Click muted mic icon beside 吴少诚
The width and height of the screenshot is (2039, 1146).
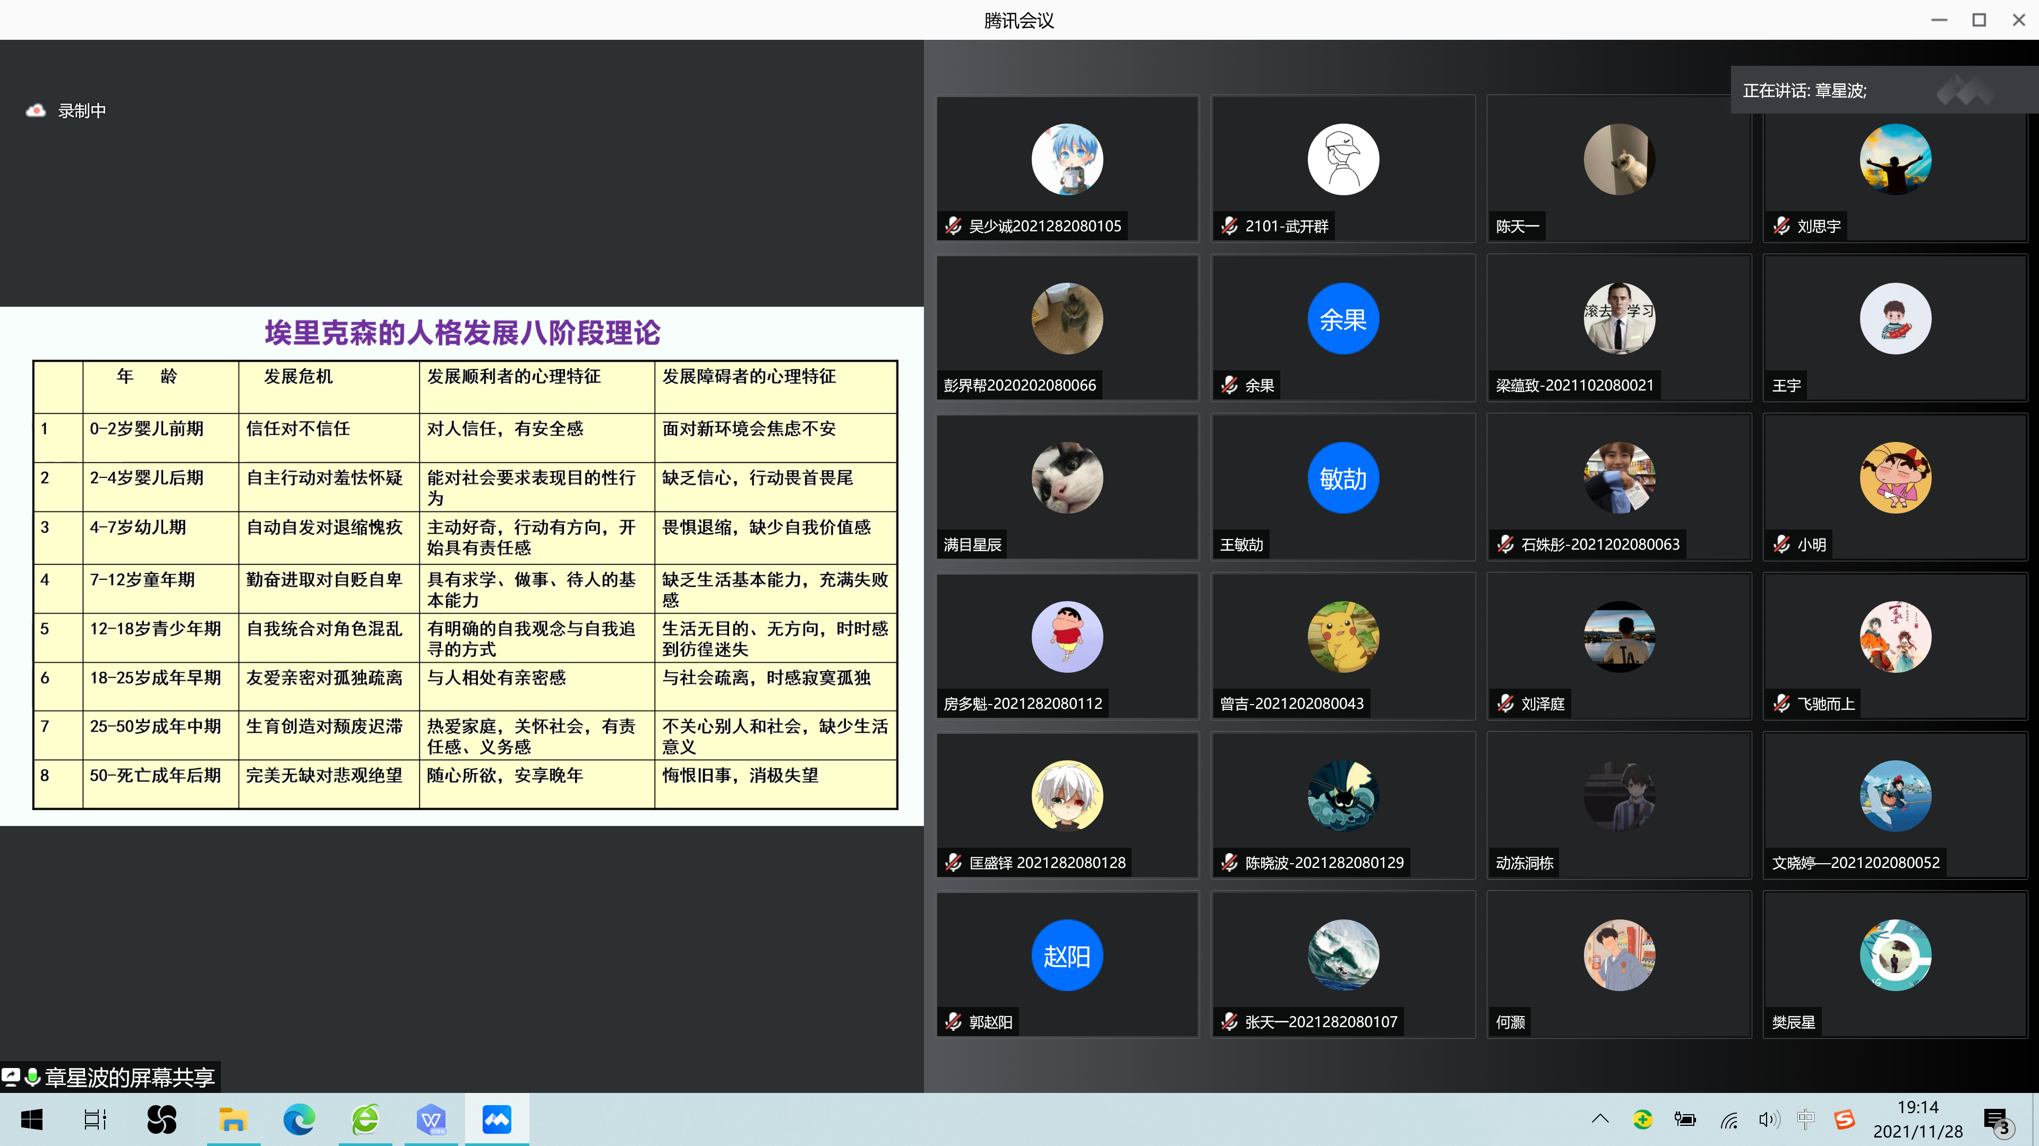click(953, 226)
